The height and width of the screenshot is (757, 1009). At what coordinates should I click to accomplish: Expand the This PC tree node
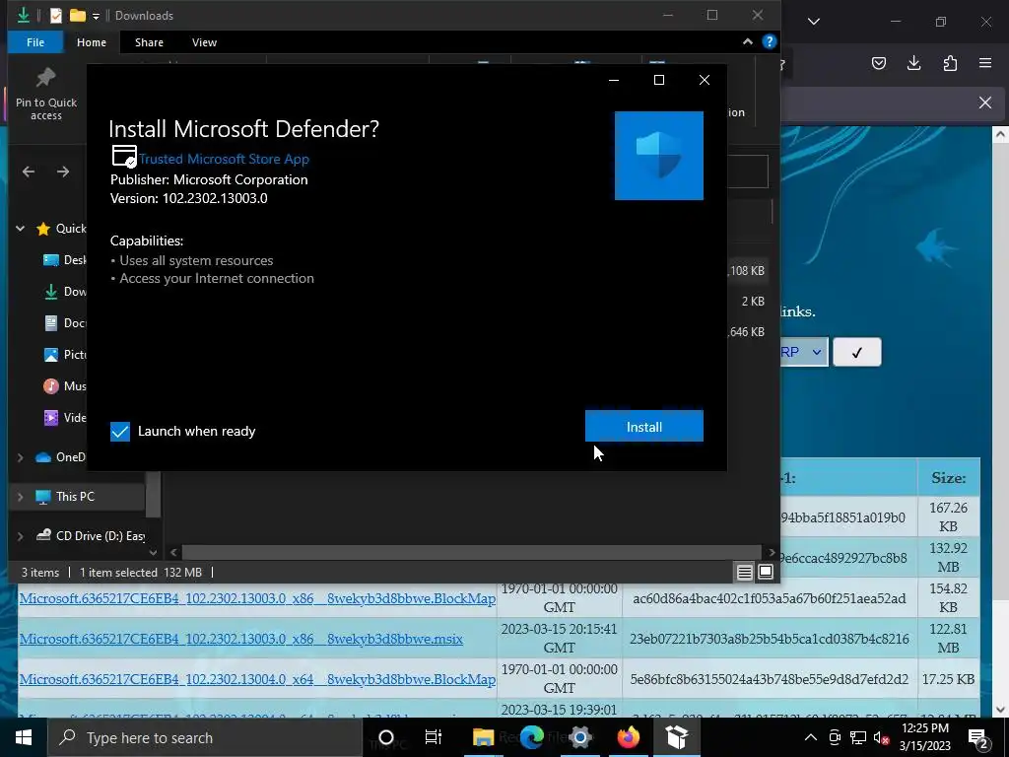coord(20,497)
